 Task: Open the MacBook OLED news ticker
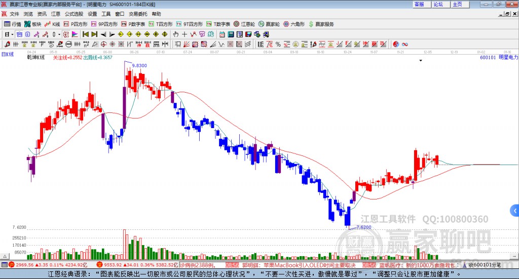pos(299,265)
